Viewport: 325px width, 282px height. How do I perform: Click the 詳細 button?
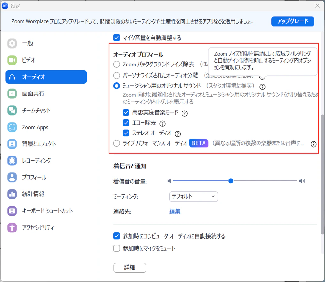(130, 268)
